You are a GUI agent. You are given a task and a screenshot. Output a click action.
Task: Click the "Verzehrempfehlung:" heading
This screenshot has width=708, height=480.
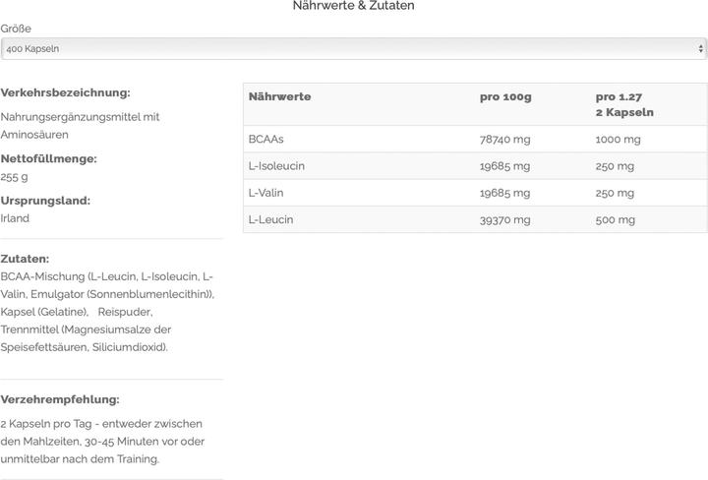[60, 399]
